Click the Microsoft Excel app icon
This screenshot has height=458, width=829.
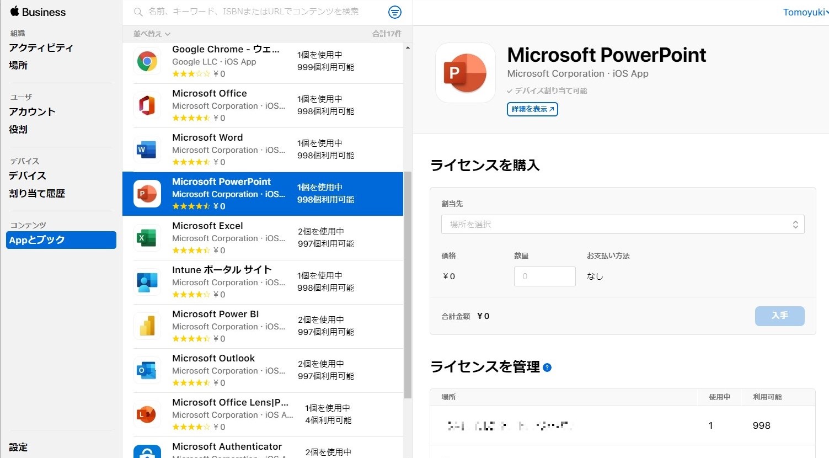147,238
